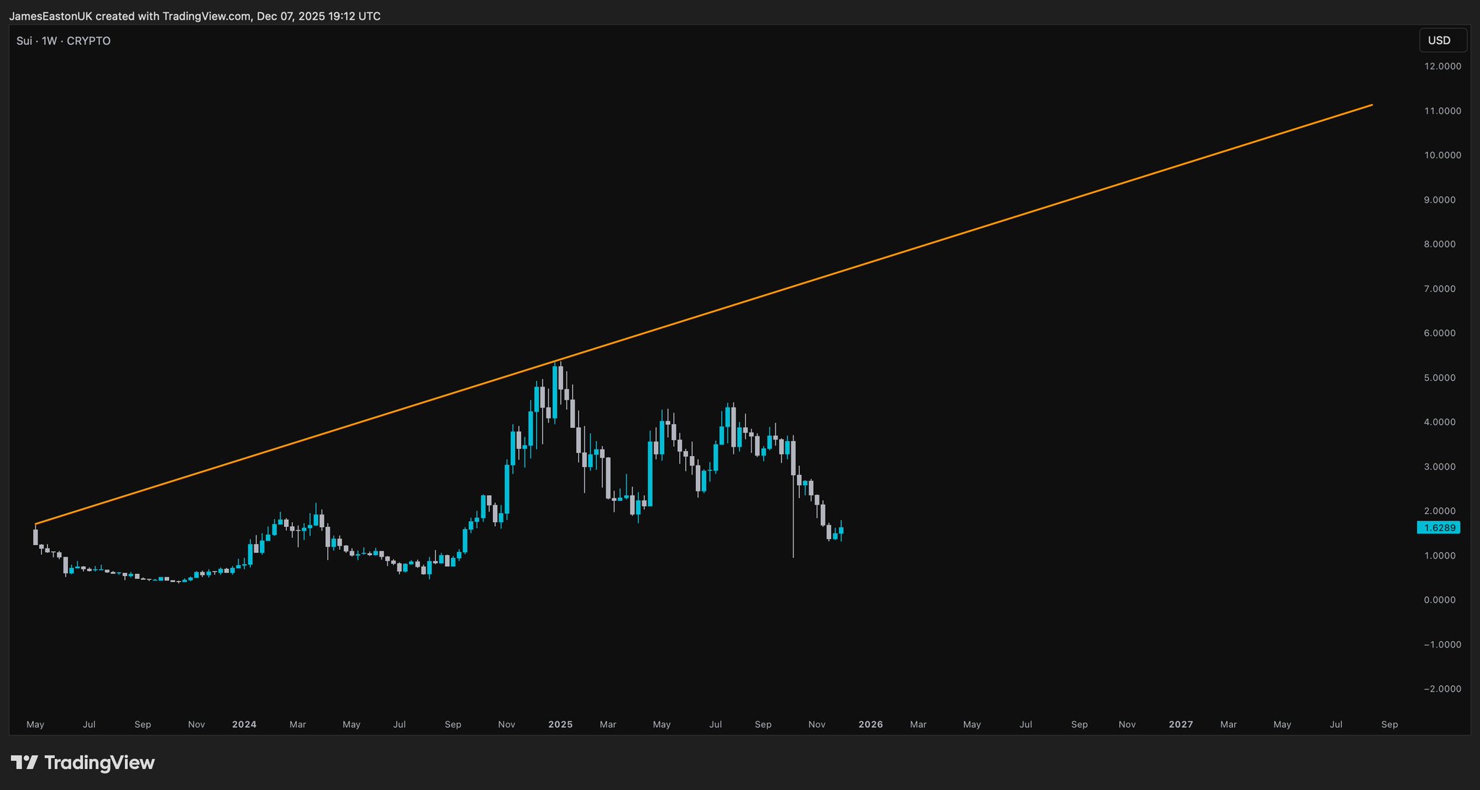Viewport: 1480px width, 790px height.
Task: Click the trendline's lower left starting point
Action: (x=35, y=523)
